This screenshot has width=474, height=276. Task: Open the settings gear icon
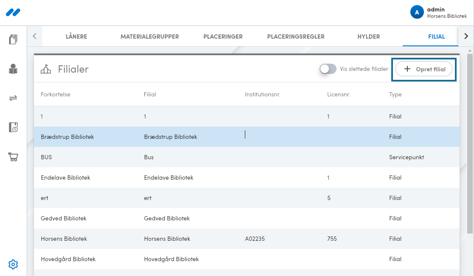pos(13,264)
